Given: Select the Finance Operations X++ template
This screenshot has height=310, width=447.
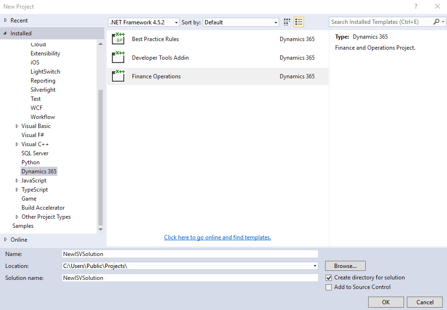Looking at the screenshot, I should (157, 76).
